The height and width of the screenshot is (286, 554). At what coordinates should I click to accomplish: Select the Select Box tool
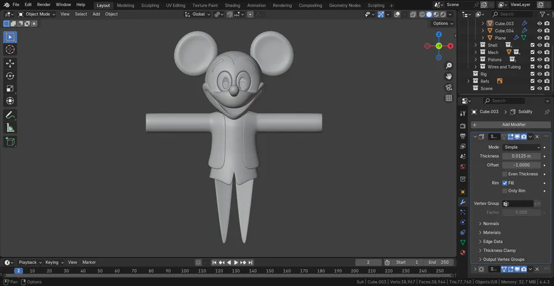click(x=10, y=37)
